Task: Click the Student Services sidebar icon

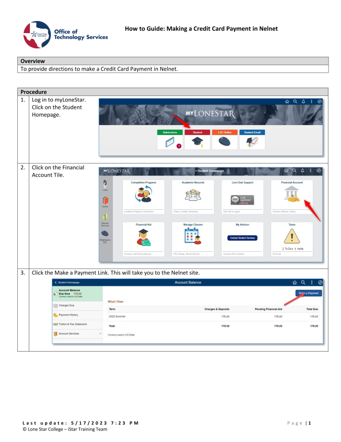Action: tap(105, 219)
